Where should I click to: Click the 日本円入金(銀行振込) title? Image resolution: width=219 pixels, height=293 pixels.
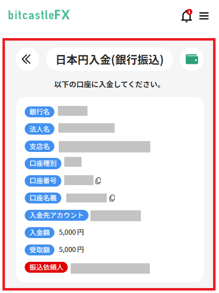109,59
